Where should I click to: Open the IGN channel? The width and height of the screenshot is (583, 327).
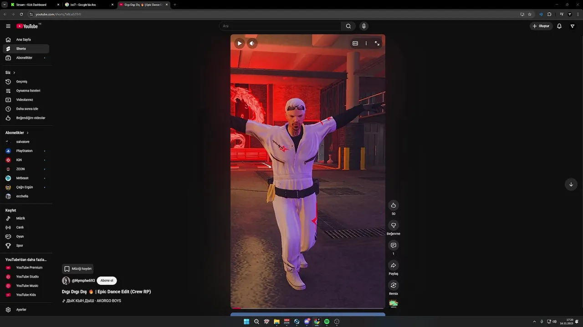[26, 160]
